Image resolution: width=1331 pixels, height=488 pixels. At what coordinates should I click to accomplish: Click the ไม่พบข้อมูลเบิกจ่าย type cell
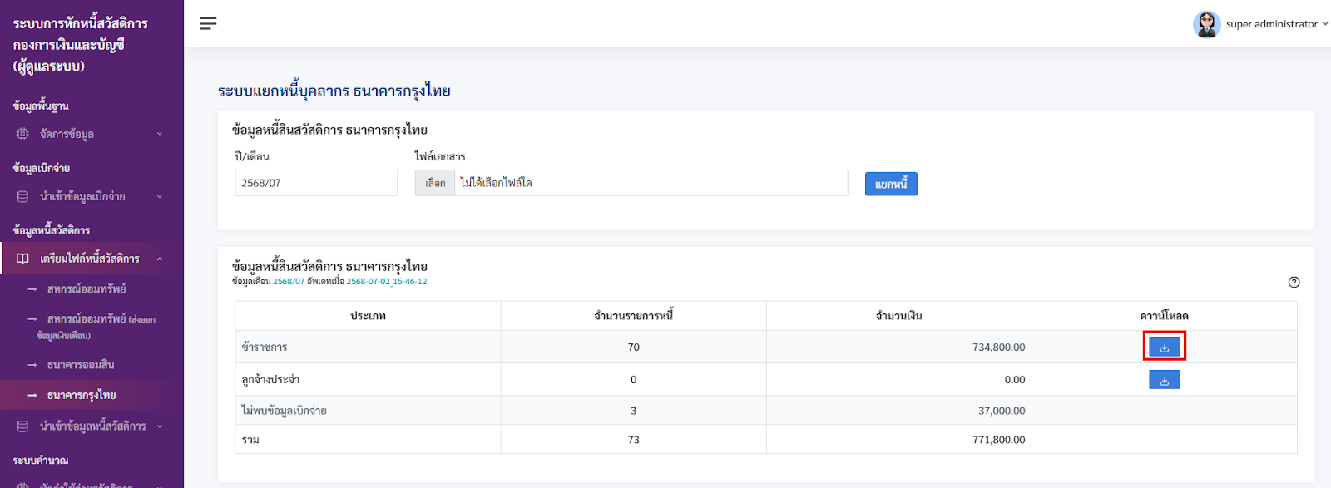click(x=368, y=411)
